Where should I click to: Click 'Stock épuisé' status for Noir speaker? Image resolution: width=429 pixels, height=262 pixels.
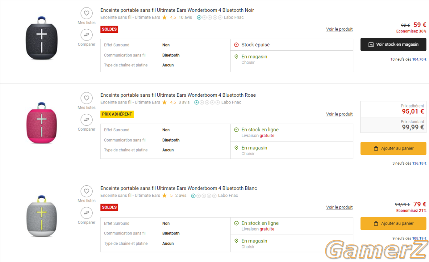pyautogui.click(x=256, y=45)
